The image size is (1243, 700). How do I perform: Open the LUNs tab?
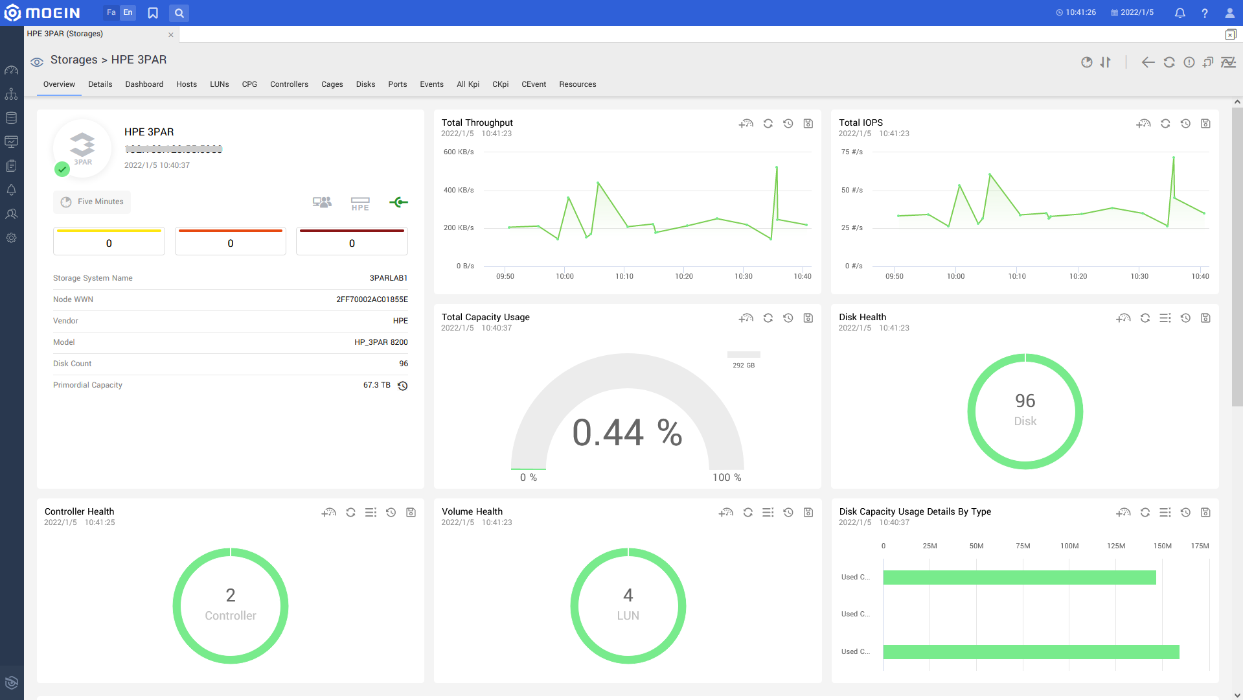tap(220, 84)
